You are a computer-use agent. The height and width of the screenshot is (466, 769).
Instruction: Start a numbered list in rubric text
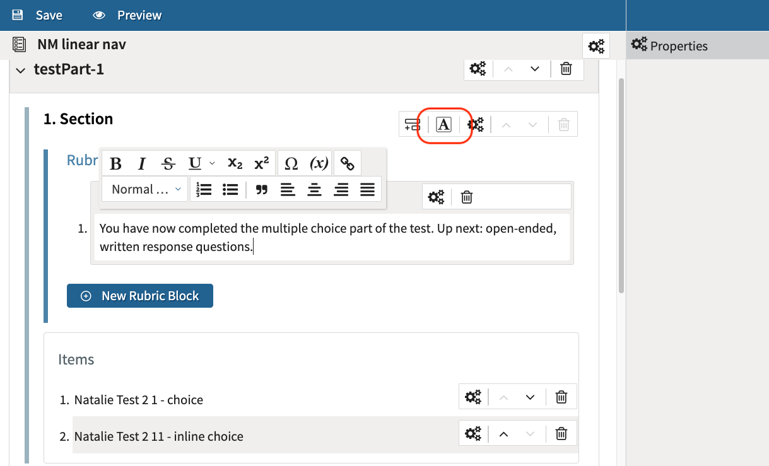203,189
